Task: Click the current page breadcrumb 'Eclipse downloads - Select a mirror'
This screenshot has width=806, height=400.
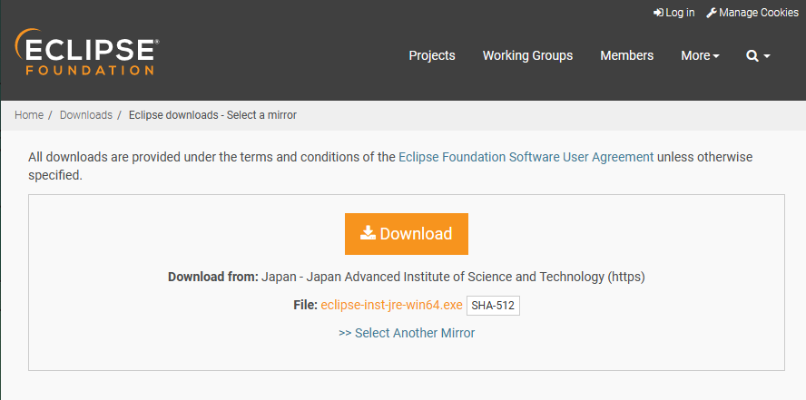Action: (212, 115)
